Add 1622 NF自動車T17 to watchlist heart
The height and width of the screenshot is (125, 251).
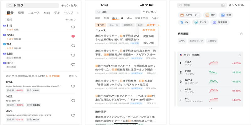coord(73,101)
